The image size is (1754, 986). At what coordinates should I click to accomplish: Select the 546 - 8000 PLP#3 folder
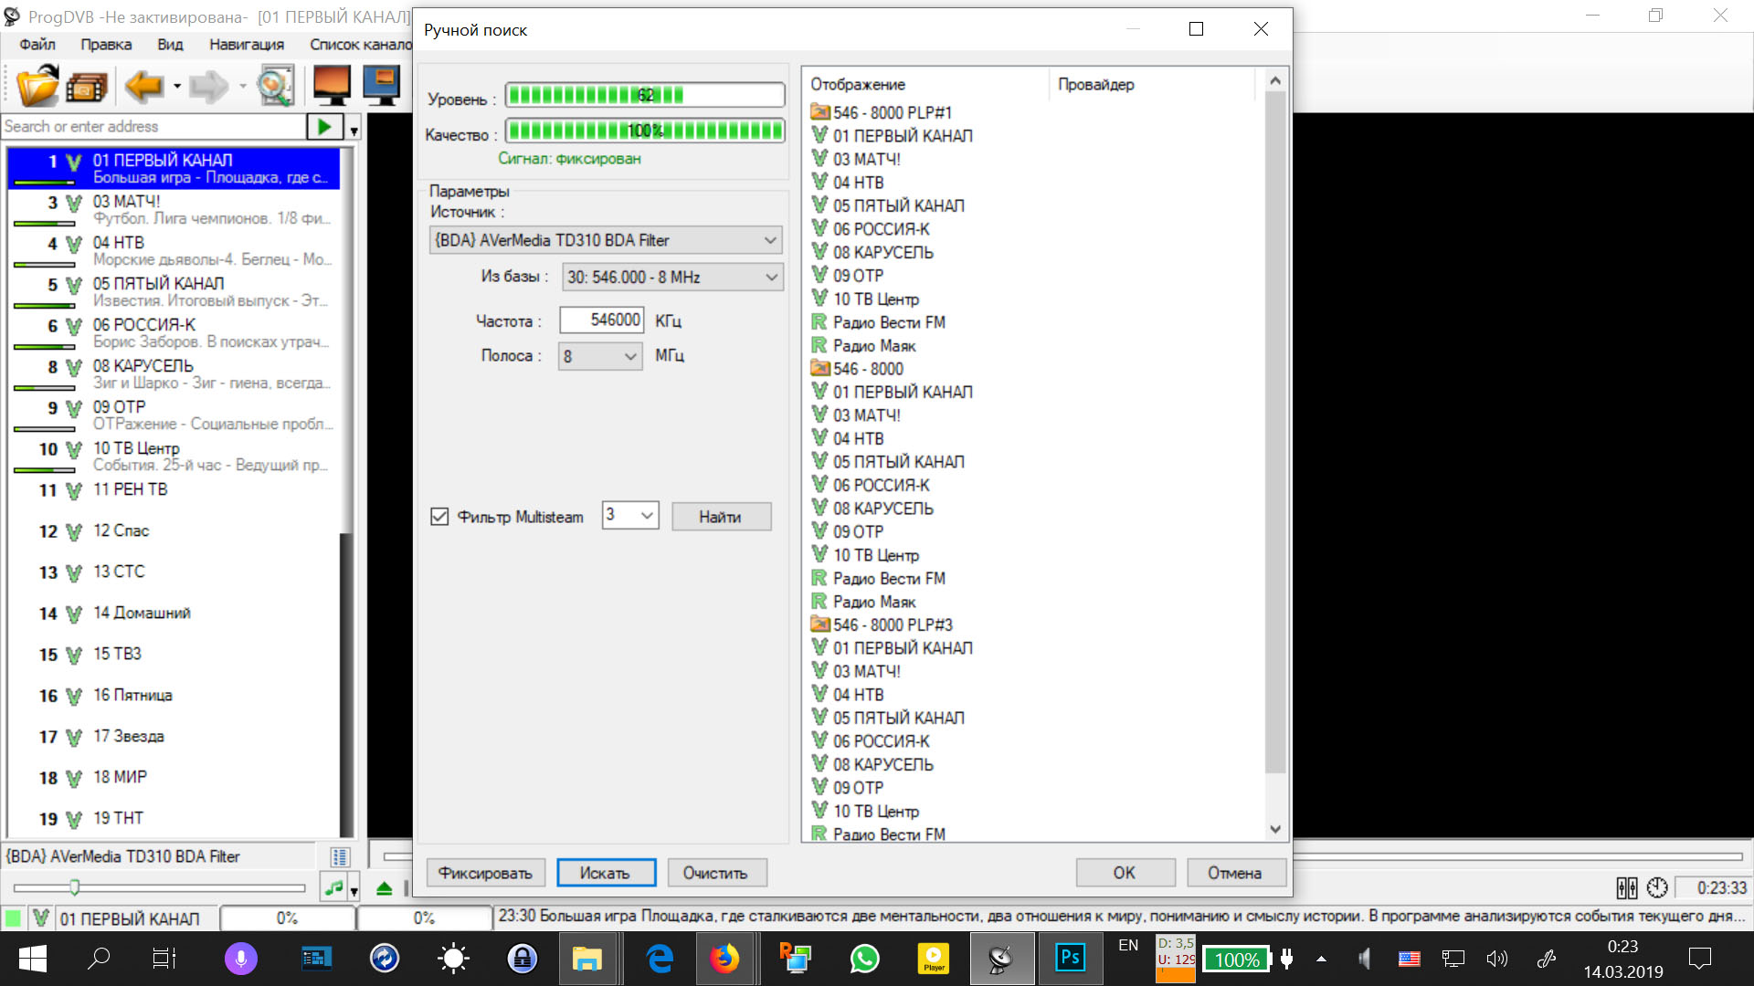882,624
